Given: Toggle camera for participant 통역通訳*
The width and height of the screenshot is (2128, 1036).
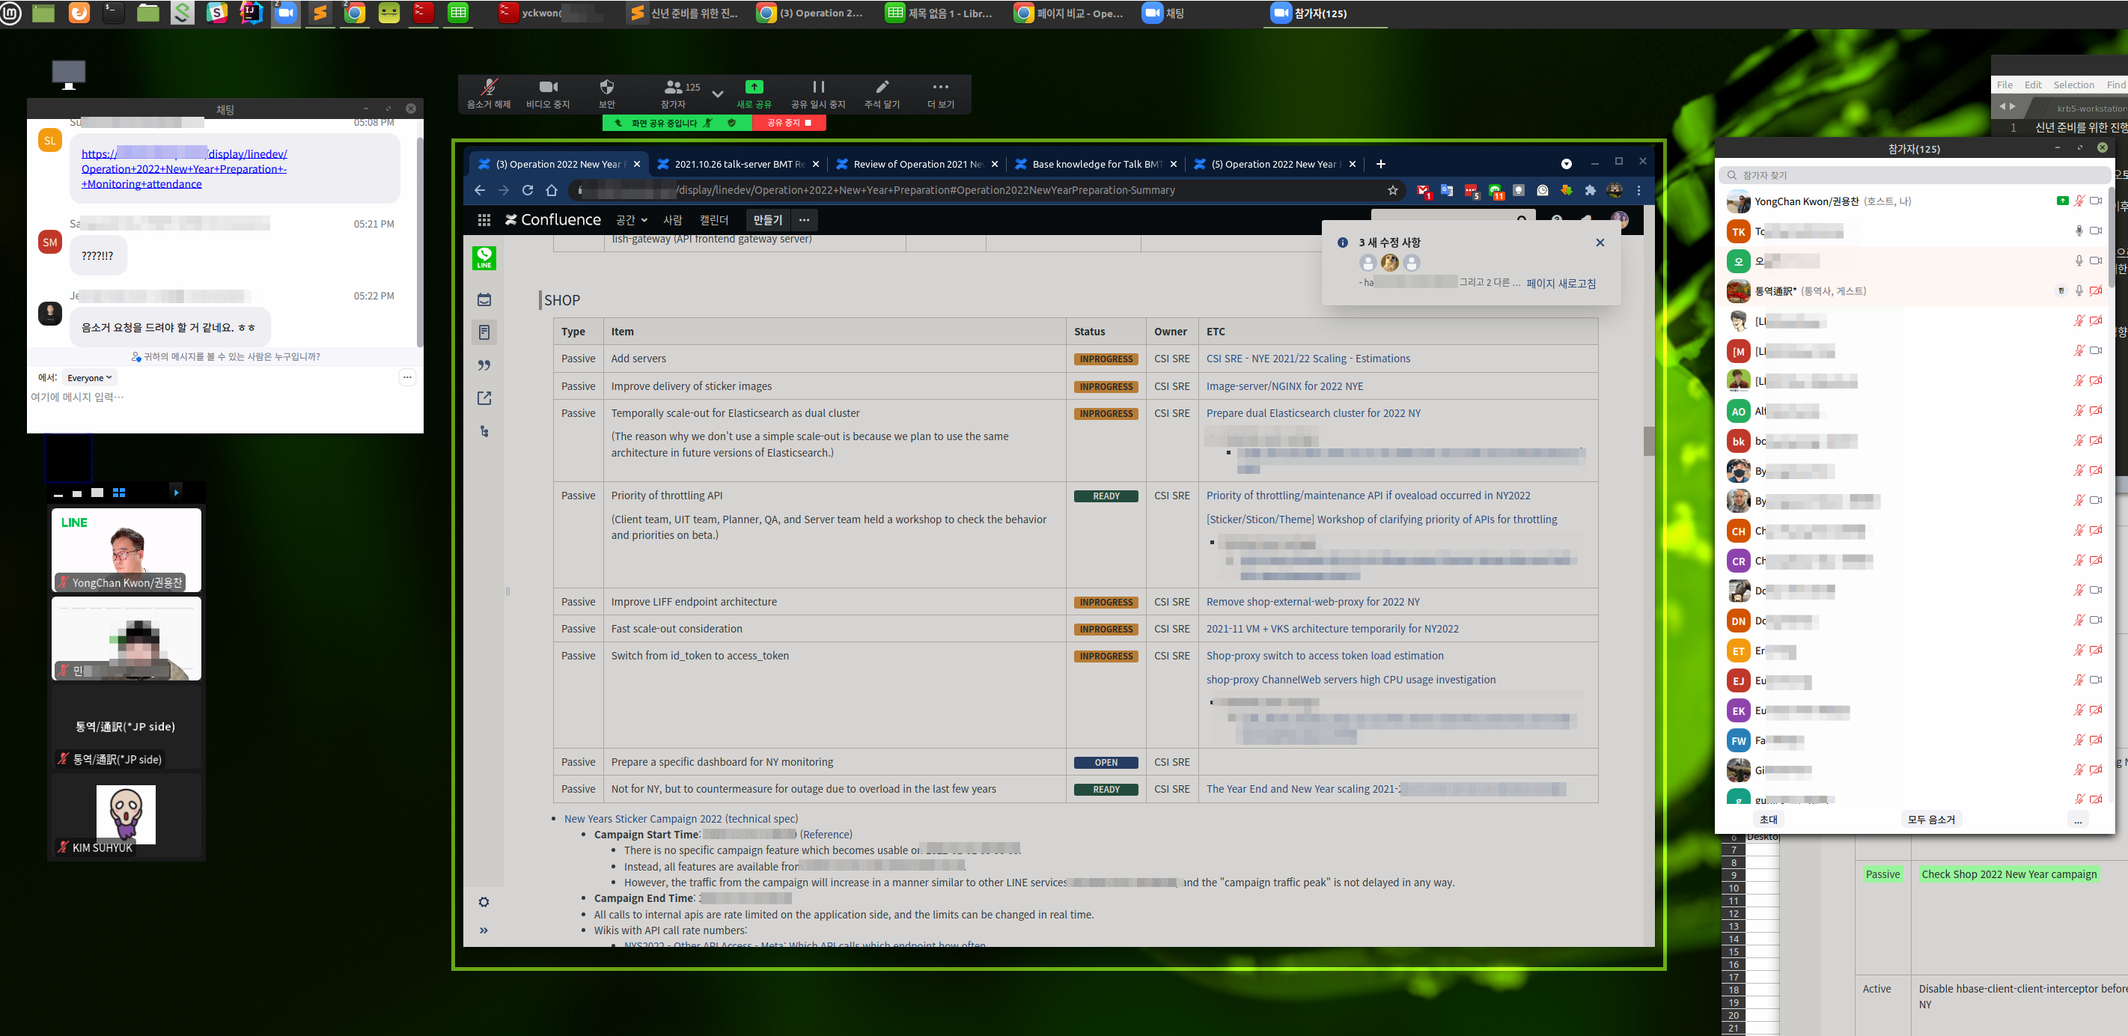Looking at the screenshot, I should tap(2096, 290).
